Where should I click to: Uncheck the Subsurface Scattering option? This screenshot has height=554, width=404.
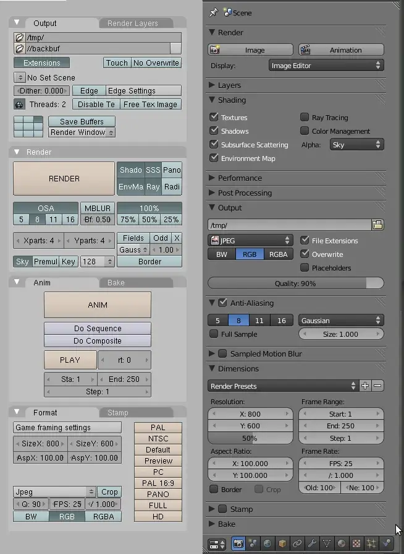point(214,144)
